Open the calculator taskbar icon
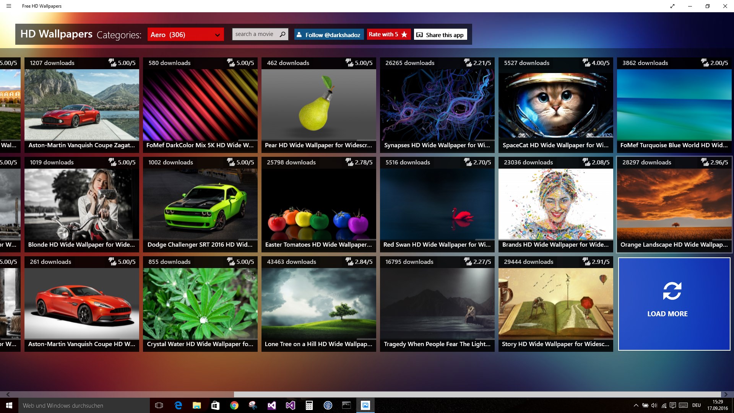The image size is (734, 413). pyautogui.click(x=309, y=405)
